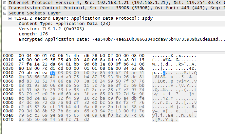Image resolution: width=225 pixels, height=134 pixels.
Task: Expand the Transmission Control Protocol node
Action: pos(4,8)
